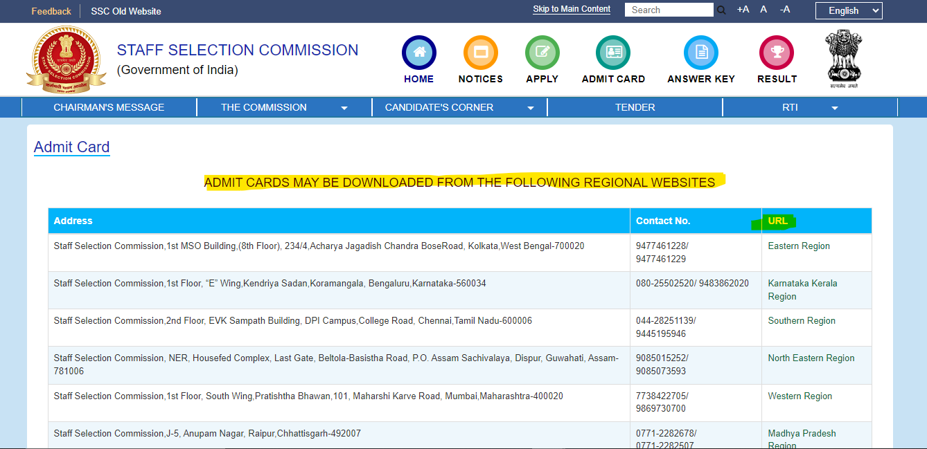Image resolution: width=927 pixels, height=449 pixels.
Task: Select the Kolkata address cell
Action: pos(339,253)
